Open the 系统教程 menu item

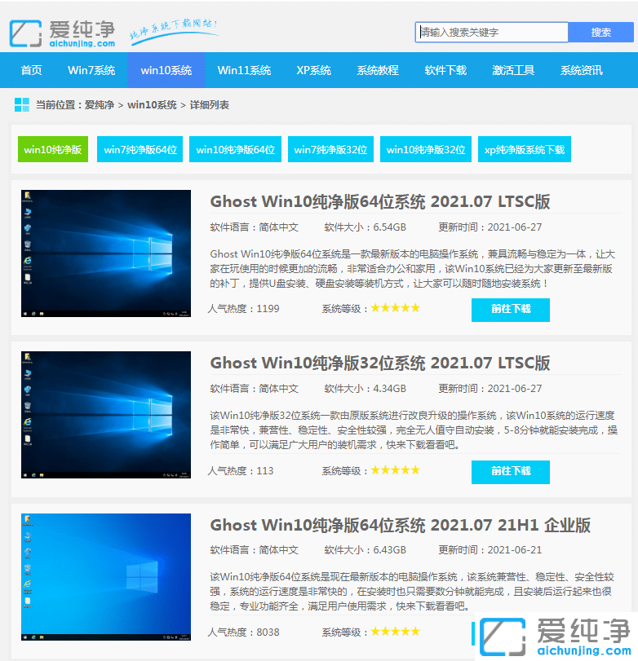pos(378,70)
